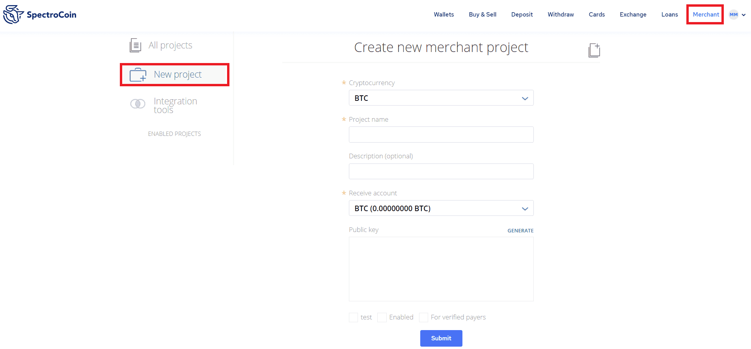This screenshot has height=349, width=751.
Task: Open the Deposit page
Action: pos(522,15)
